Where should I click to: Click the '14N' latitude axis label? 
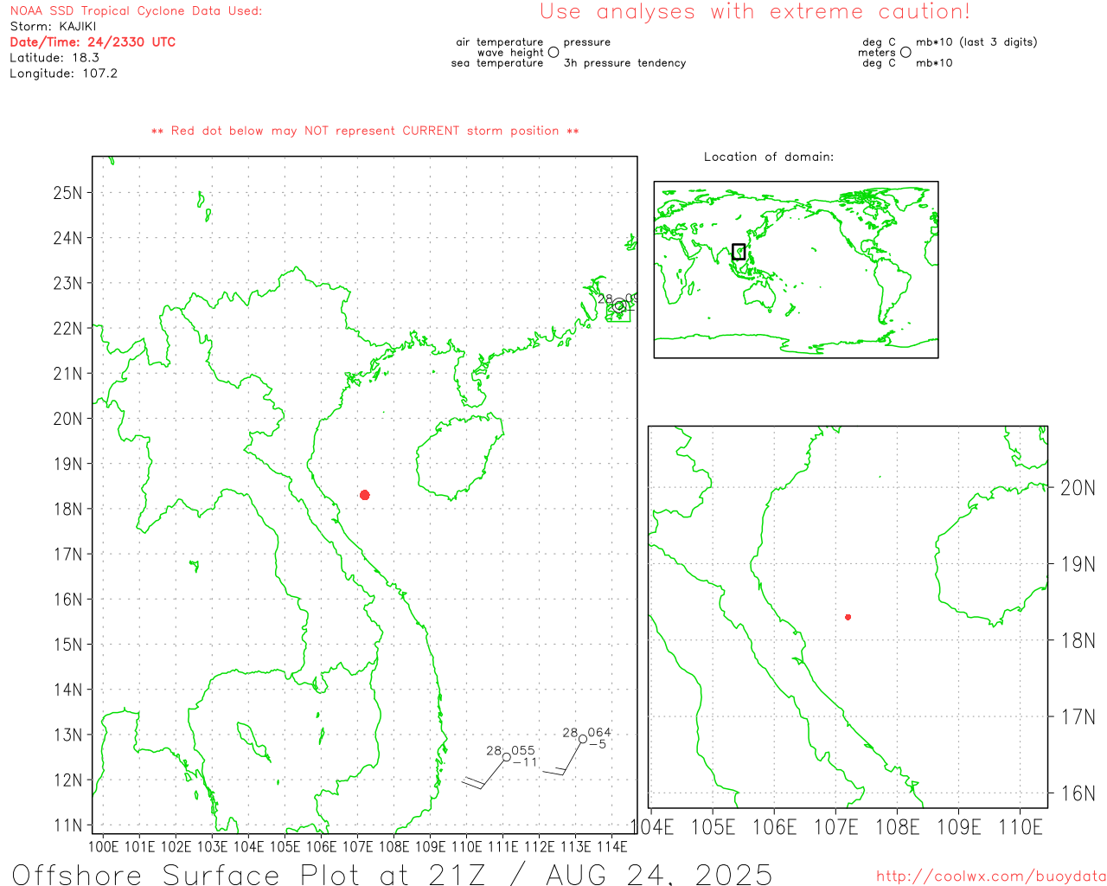67,690
